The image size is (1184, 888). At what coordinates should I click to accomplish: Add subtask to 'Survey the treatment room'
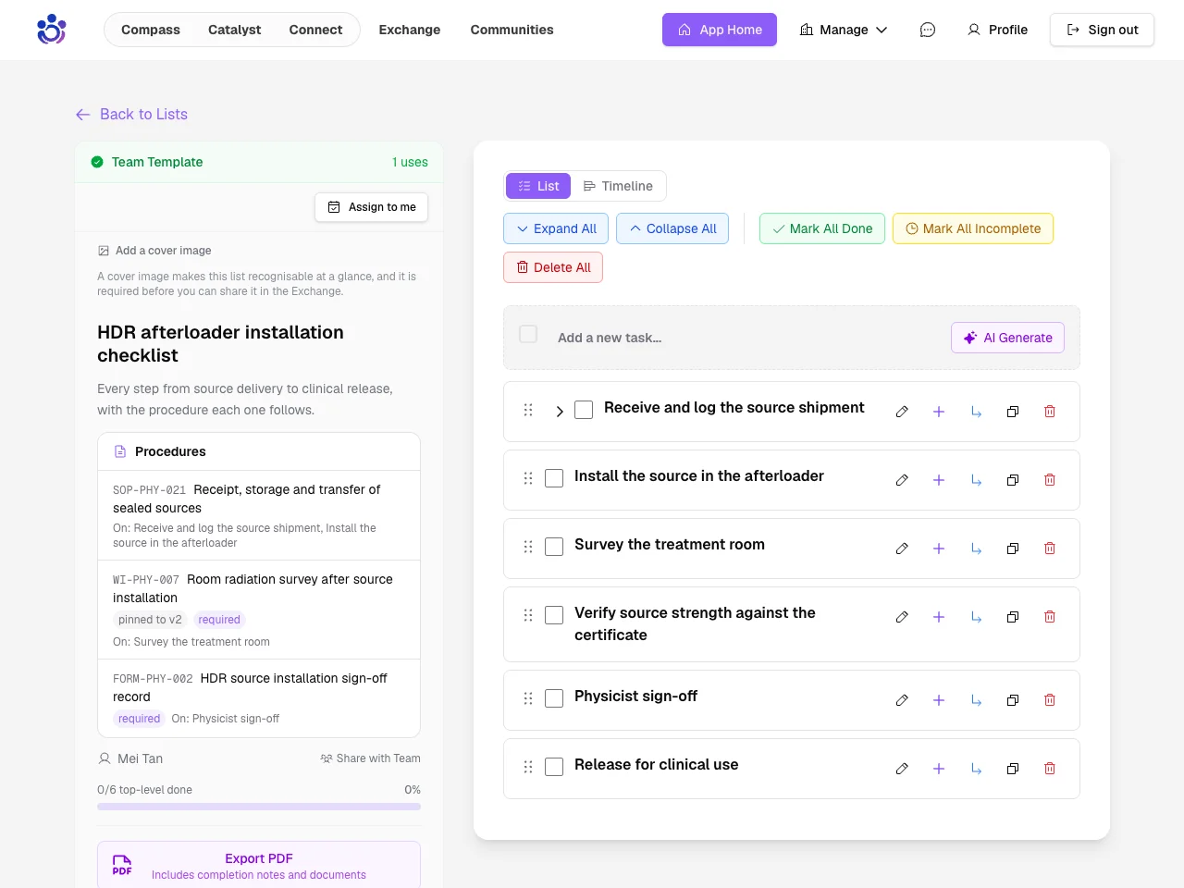[x=939, y=549]
